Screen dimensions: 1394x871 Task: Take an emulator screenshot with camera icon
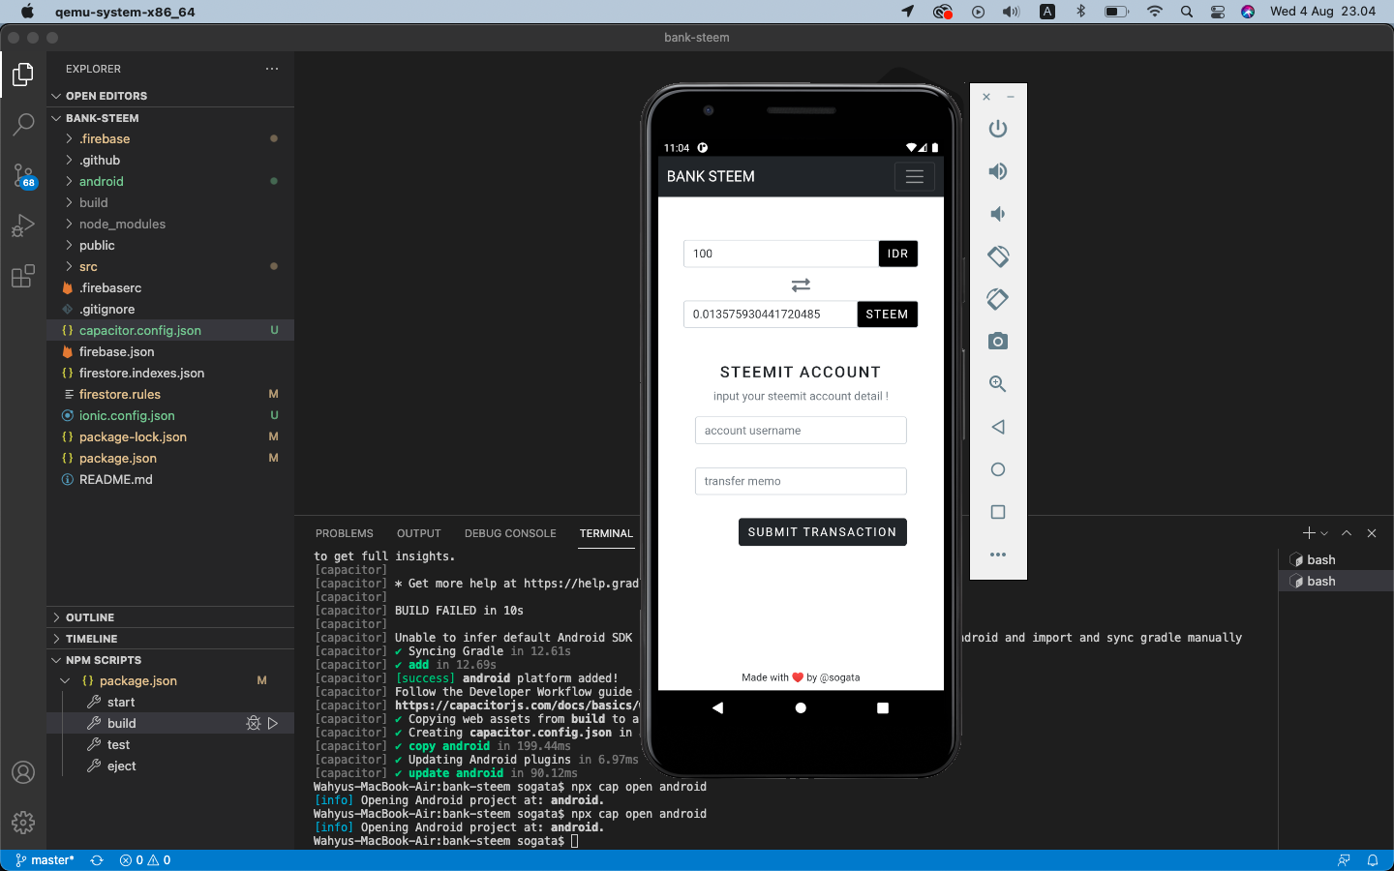[x=998, y=342]
